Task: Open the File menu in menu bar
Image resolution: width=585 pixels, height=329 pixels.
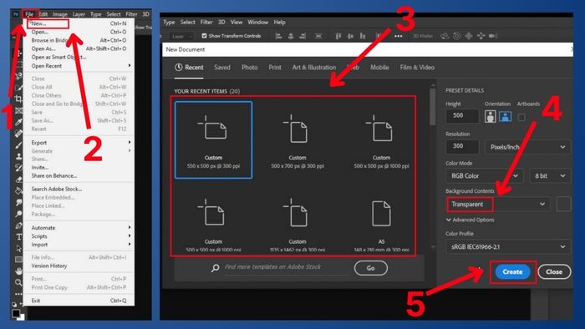Action: point(29,14)
